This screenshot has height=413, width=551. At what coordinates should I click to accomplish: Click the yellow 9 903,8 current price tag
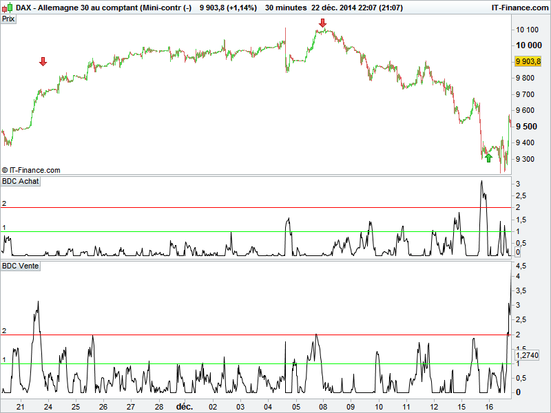click(x=528, y=61)
